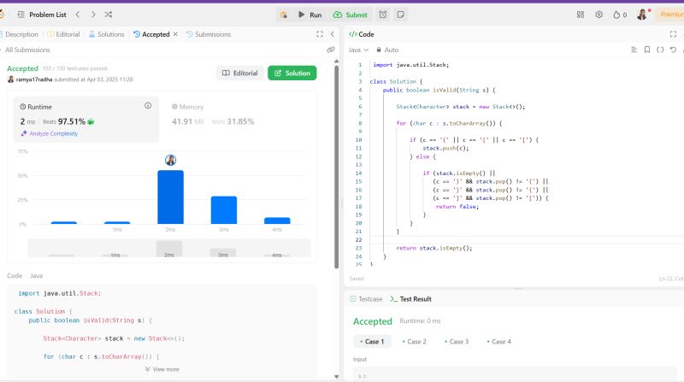684x382 pixels.
Task: Switch to the Description tab
Action: coord(20,34)
